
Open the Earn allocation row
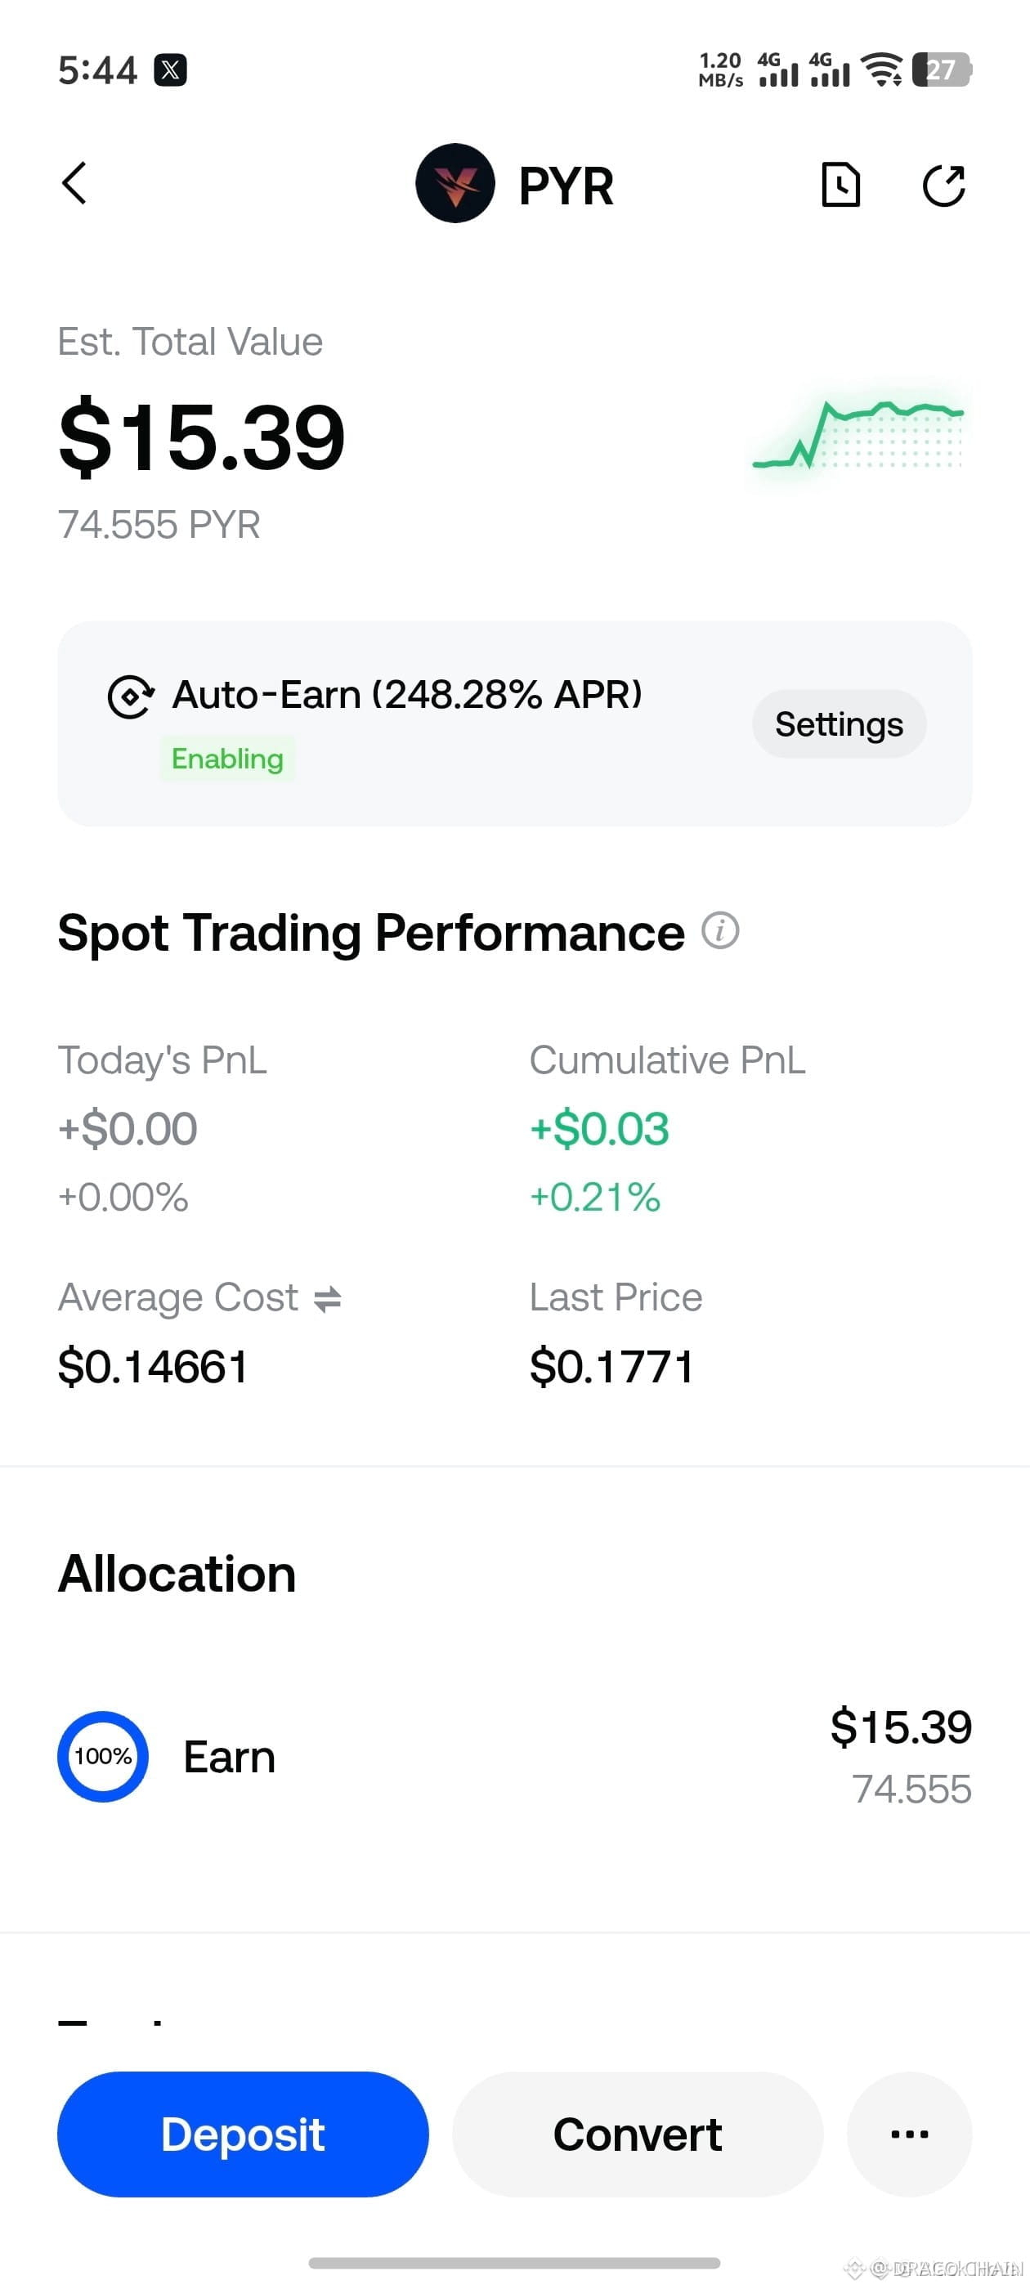coord(514,1757)
